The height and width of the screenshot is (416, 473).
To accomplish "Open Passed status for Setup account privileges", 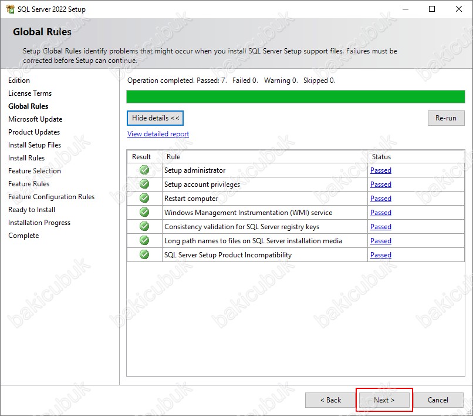I will click(381, 184).
